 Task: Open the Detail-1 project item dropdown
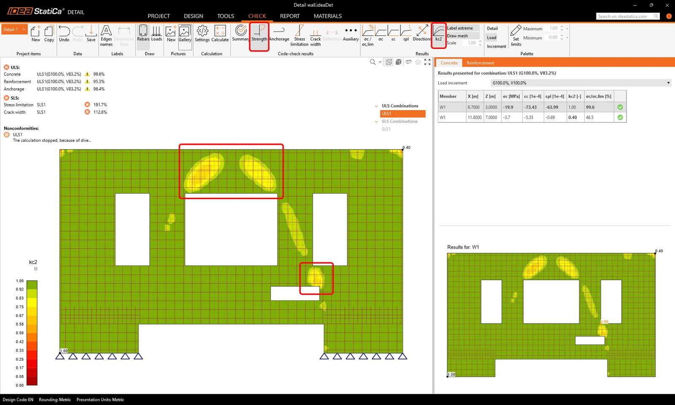[14, 30]
